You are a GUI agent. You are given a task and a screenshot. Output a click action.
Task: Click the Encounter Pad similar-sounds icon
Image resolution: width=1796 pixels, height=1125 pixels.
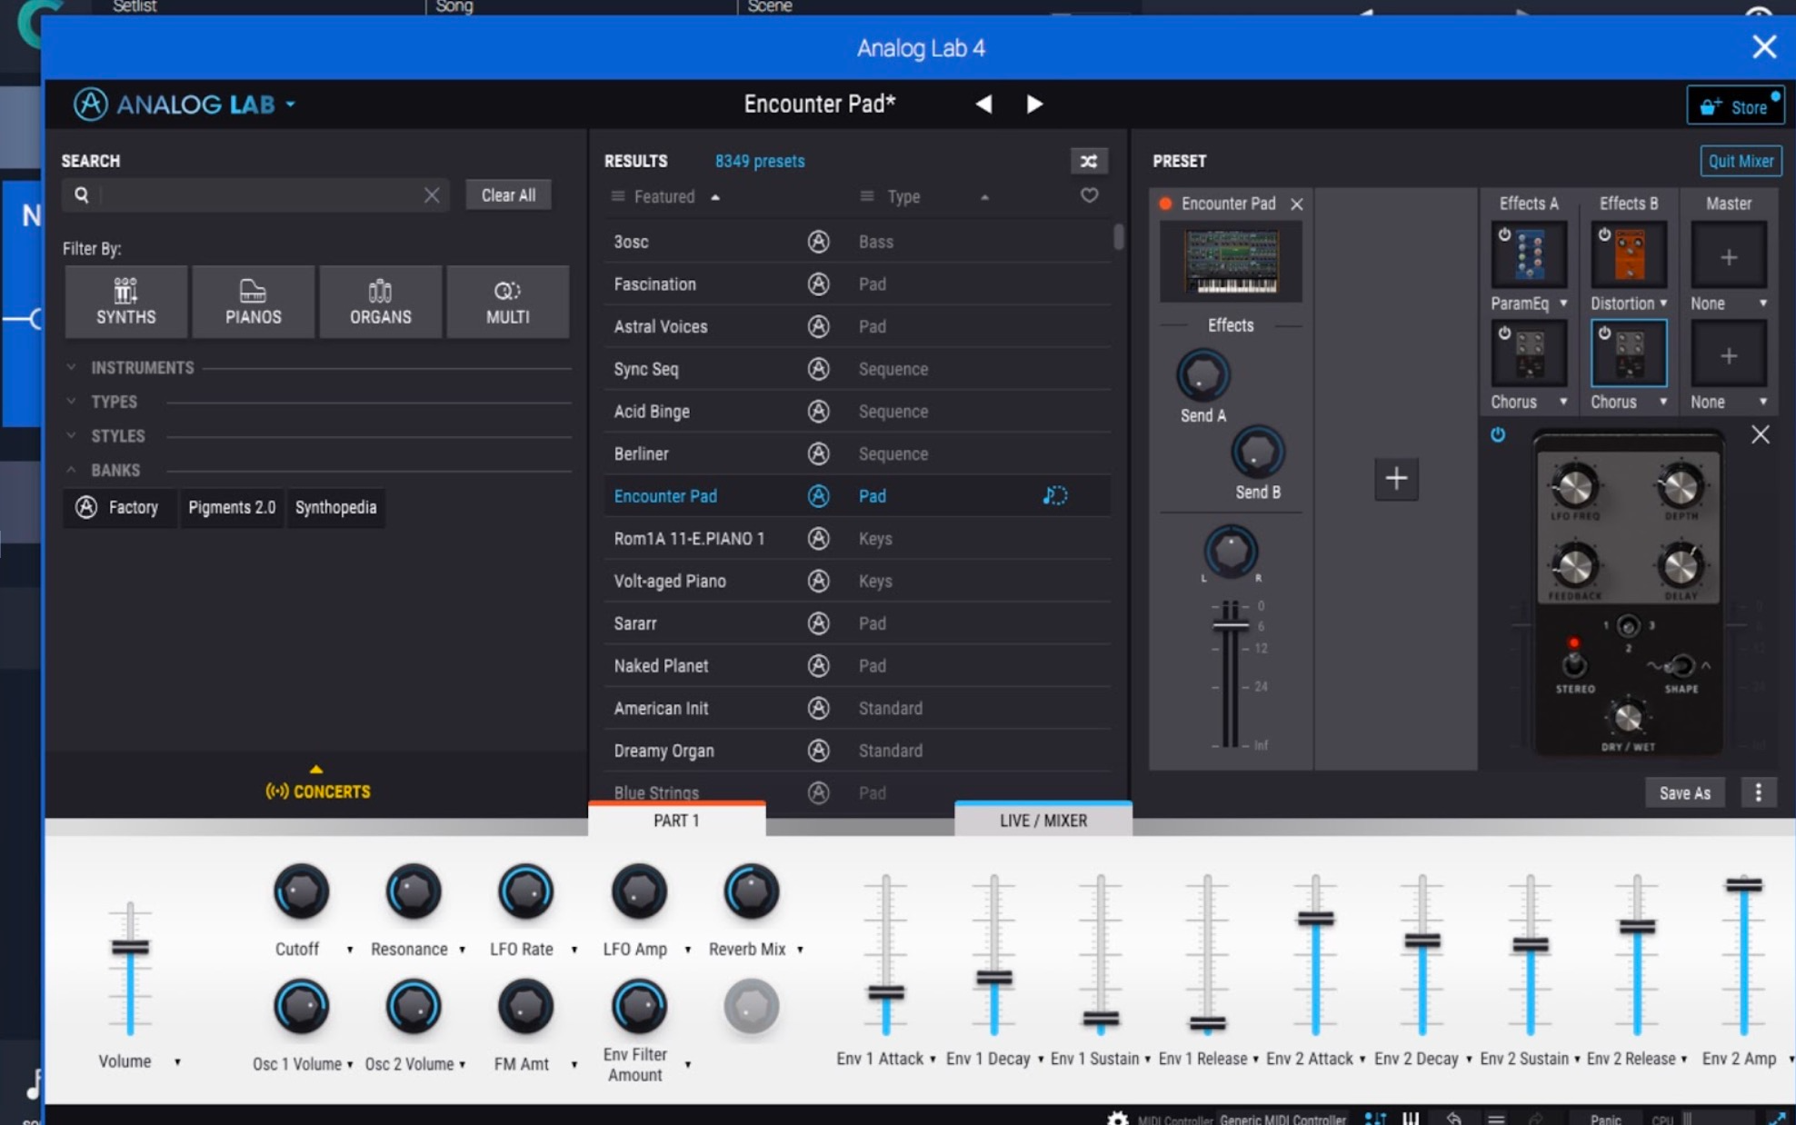coord(1054,495)
